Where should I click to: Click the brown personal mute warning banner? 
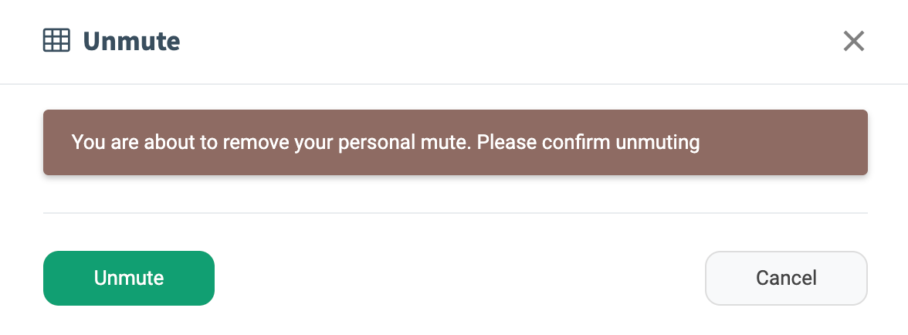[456, 143]
